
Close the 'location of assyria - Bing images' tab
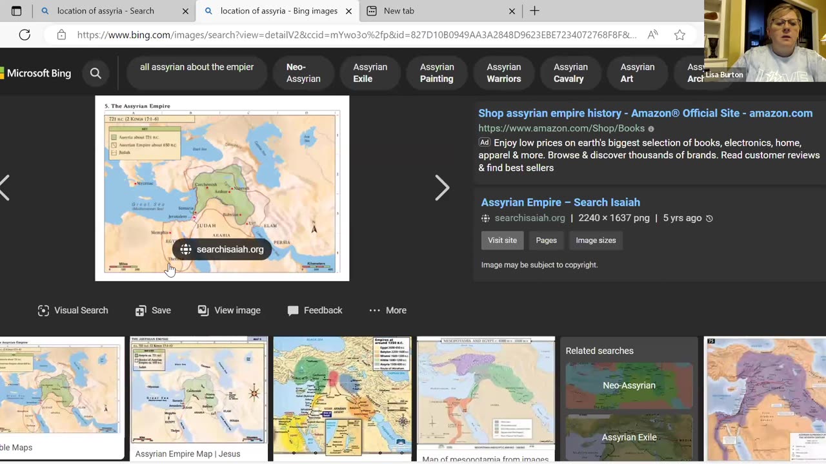[348, 11]
